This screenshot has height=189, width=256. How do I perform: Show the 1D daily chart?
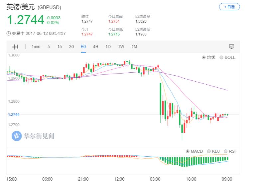click(108, 47)
